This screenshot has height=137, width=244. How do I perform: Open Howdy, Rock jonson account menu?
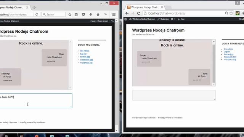pos(100,21)
